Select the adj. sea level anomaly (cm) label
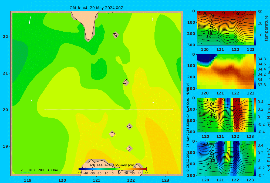Image resolution: width=270 pixels, height=183 pixels. [113, 165]
